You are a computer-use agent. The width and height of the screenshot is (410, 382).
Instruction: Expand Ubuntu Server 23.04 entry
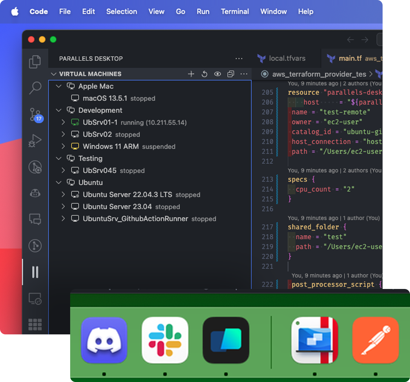click(x=63, y=206)
